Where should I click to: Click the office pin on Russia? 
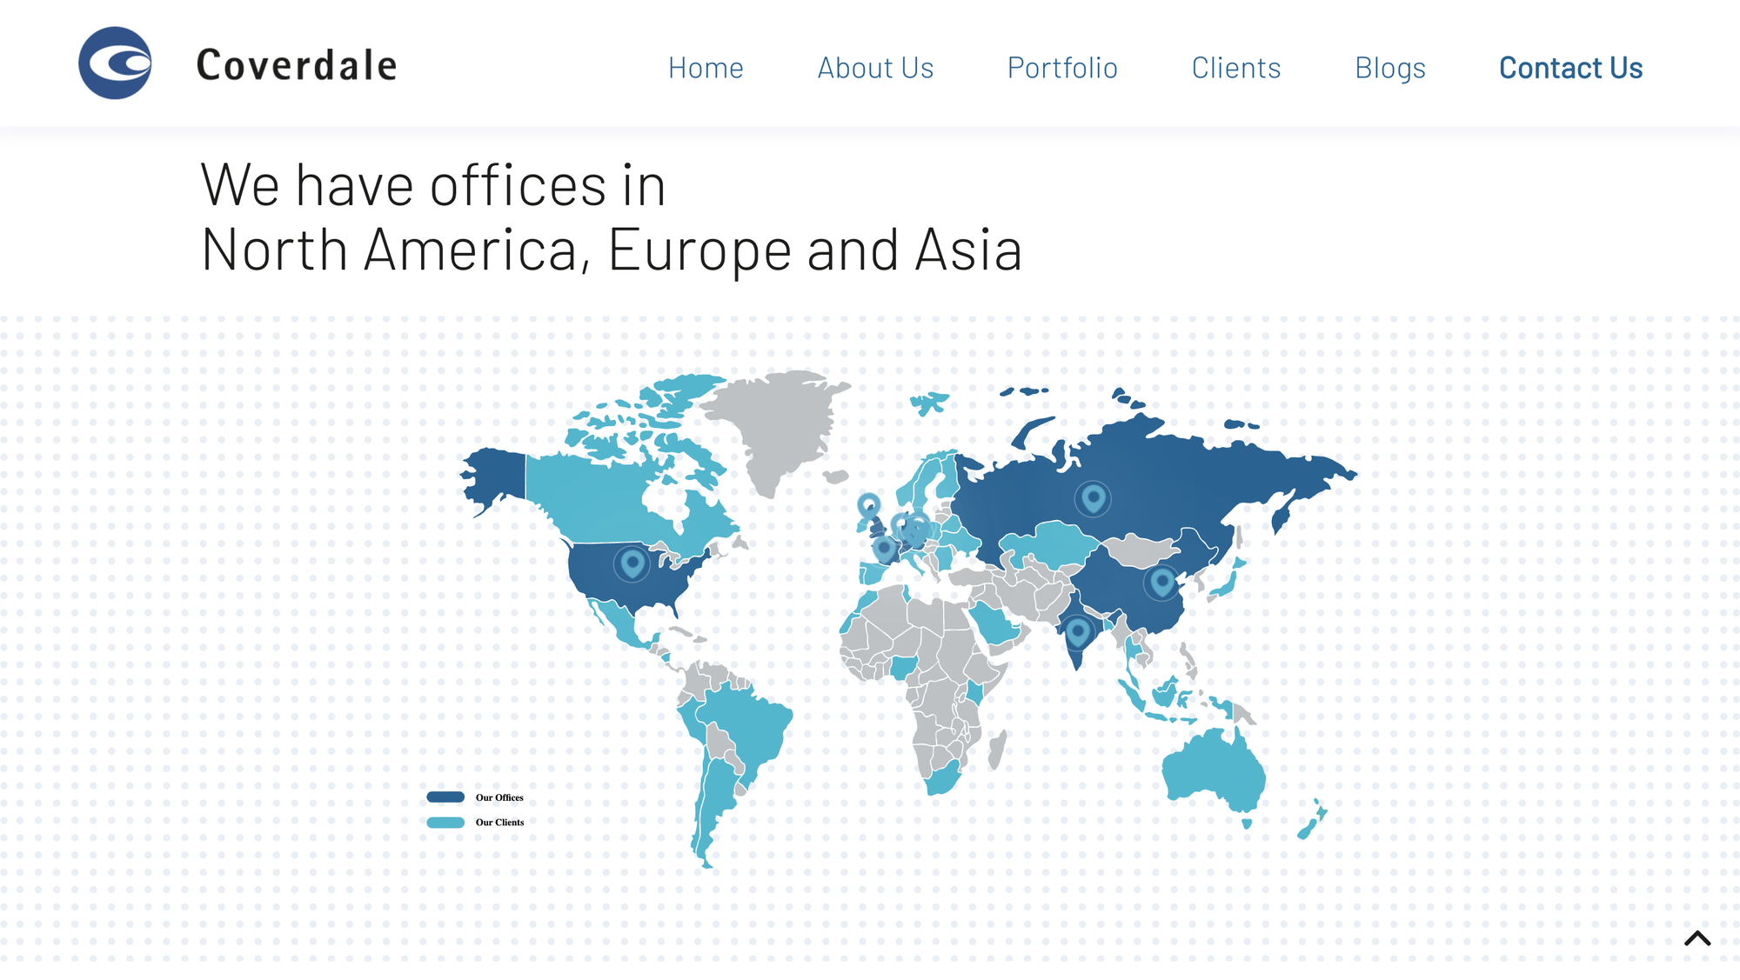click(1093, 498)
